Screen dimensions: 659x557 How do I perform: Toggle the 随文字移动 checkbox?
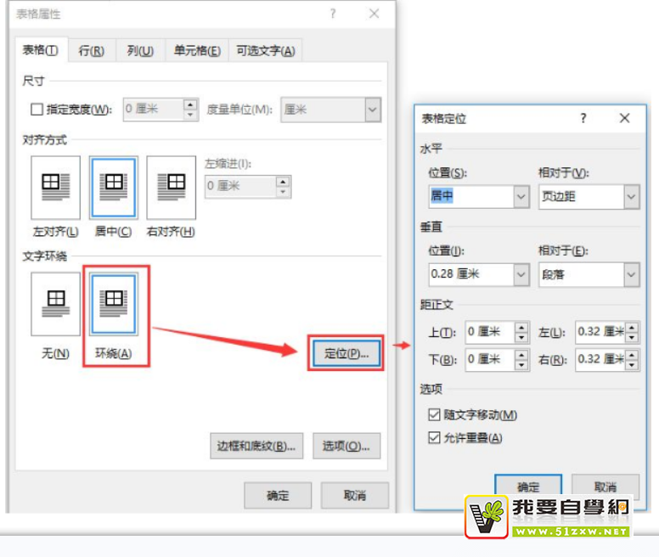point(436,415)
